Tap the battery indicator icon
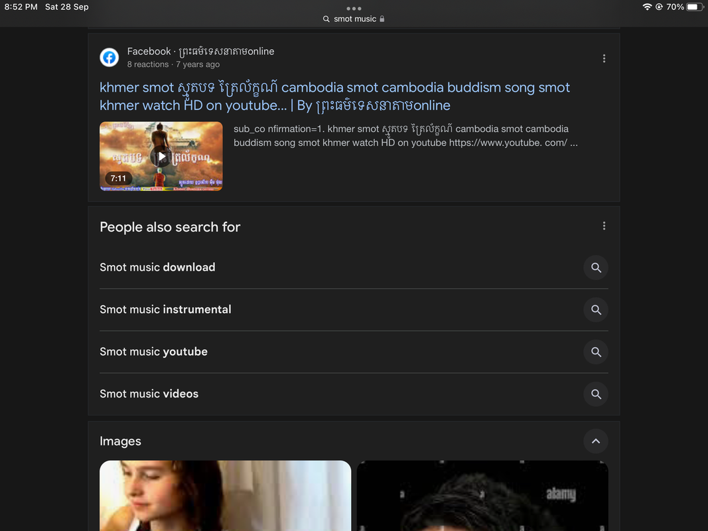708x531 pixels. pos(695,7)
